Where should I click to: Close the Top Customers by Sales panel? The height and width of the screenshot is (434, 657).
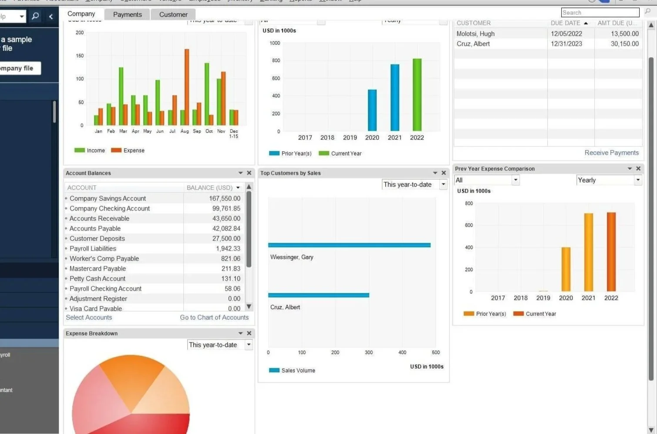(x=444, y=173)
